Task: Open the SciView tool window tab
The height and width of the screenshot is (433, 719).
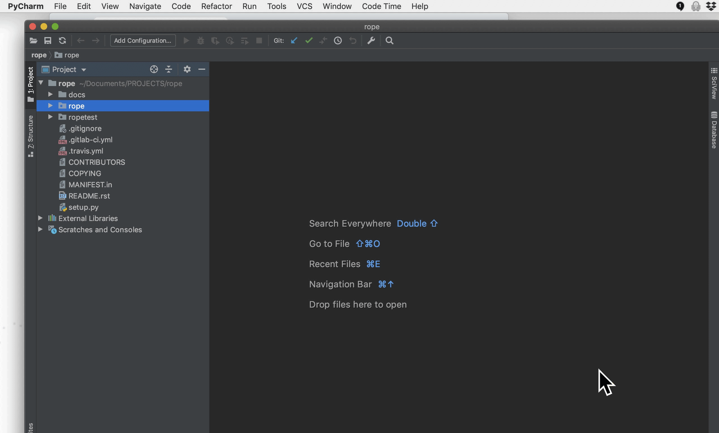Action: pos(714,84)
